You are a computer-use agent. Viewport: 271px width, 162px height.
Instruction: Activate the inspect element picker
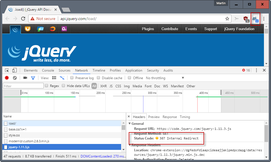pyautogui.click(x=7, y=70)
